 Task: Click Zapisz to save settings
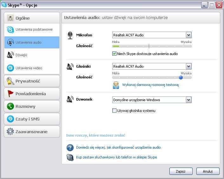click(x=181, y=171)
